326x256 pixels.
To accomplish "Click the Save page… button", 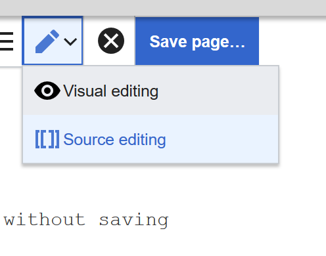I will (x=197, y=41).
